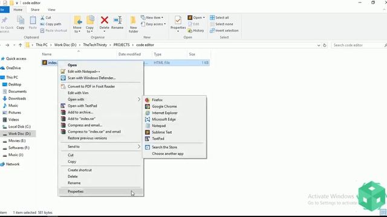Click Move to folder icon
This screenshot has width=387, height=217.
point(77,20)
